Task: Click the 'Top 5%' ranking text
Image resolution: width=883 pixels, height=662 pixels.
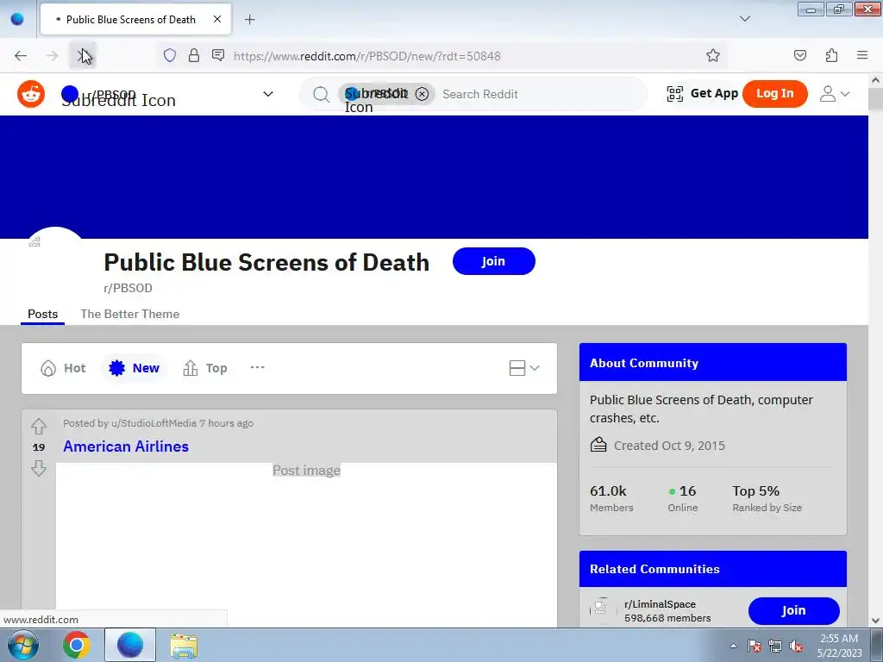Action: pyautogui.click(x=755, y=490)
